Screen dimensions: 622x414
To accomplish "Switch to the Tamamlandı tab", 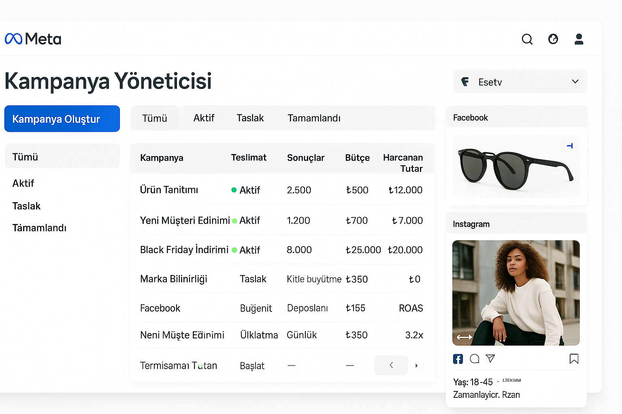I will tap(314, 118).
